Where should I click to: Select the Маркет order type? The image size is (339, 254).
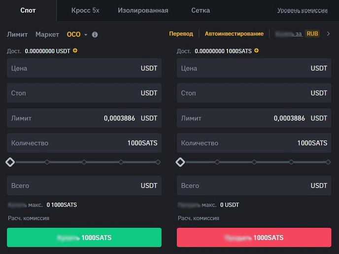47,35
